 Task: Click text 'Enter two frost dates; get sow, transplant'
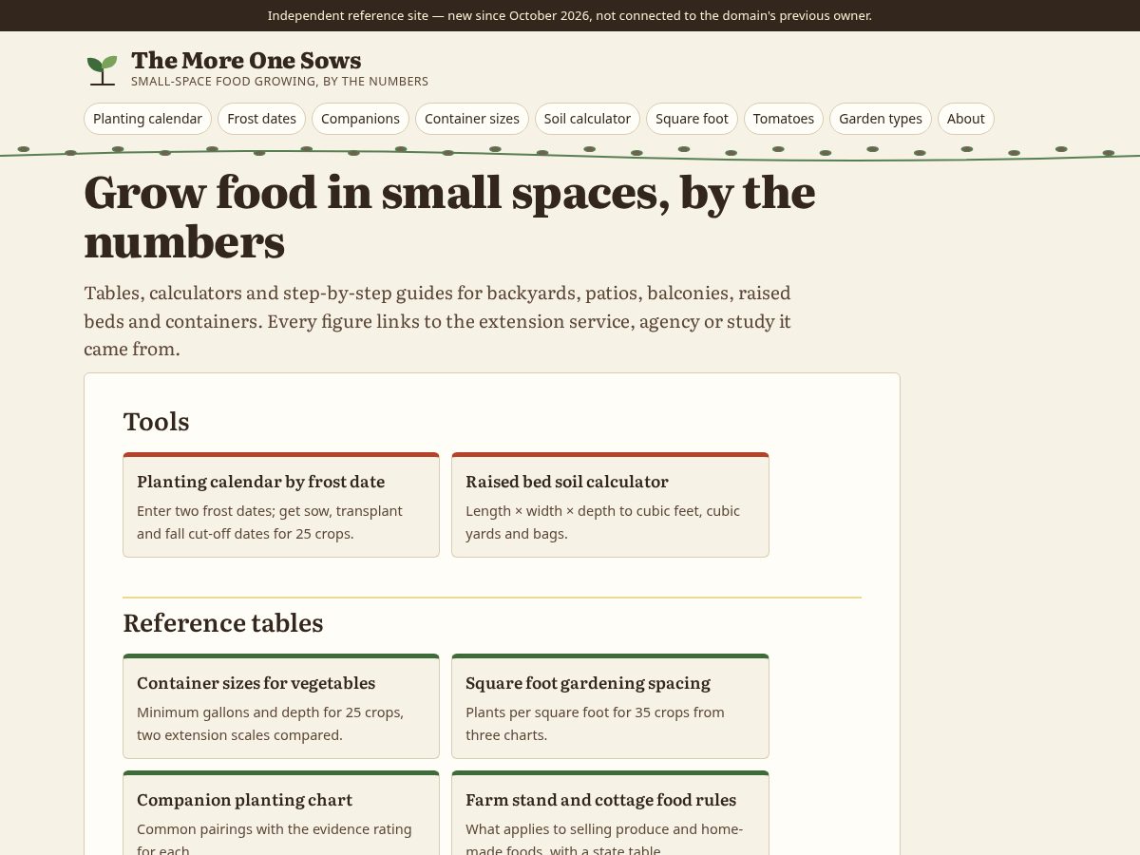[270, 511]
